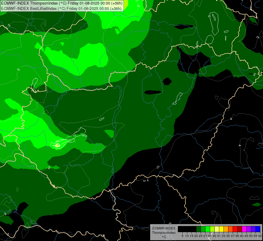Click the dark green 20–25 legend swatch
Viewport: 263px width, 241px height.
[199, 229]
